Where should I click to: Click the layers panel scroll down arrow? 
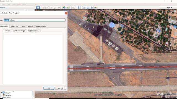point(33,97)
